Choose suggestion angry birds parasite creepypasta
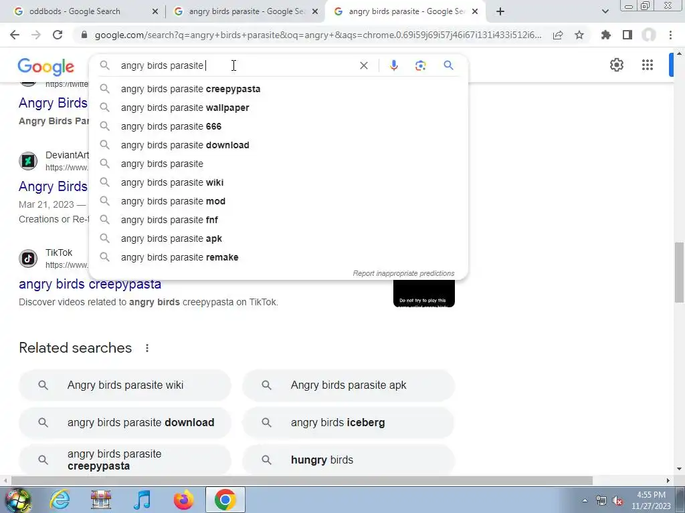Viewport: 685px width, 513px height. [278, 89]
